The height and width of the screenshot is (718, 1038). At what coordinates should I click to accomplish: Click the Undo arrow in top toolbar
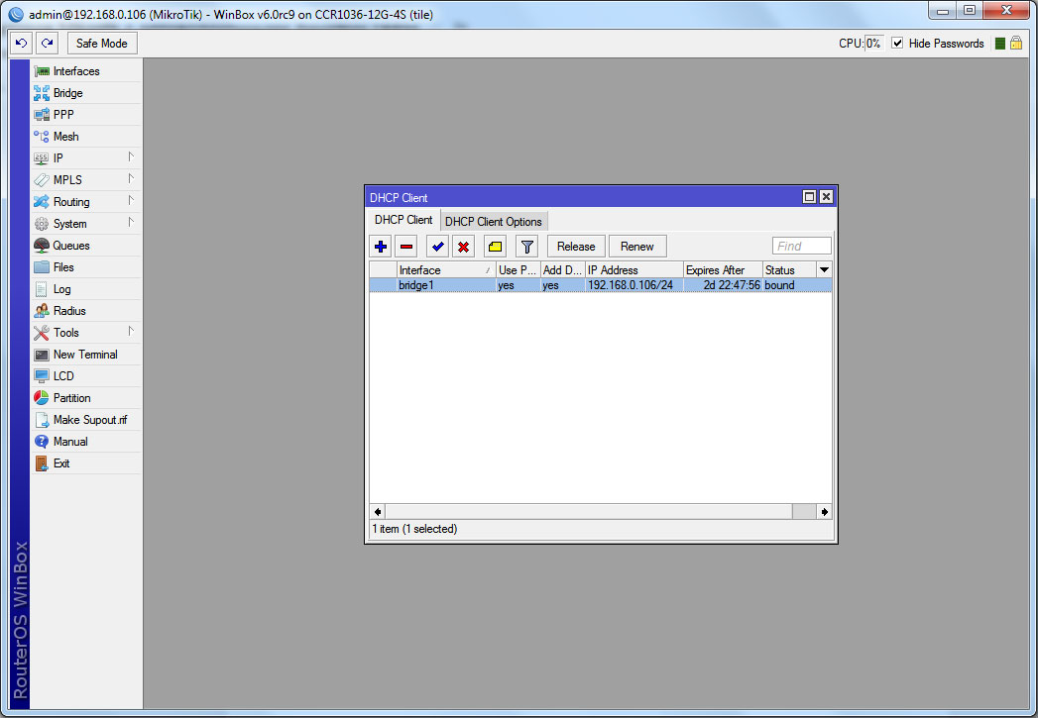pyautogui.click(x=22, y=44)
